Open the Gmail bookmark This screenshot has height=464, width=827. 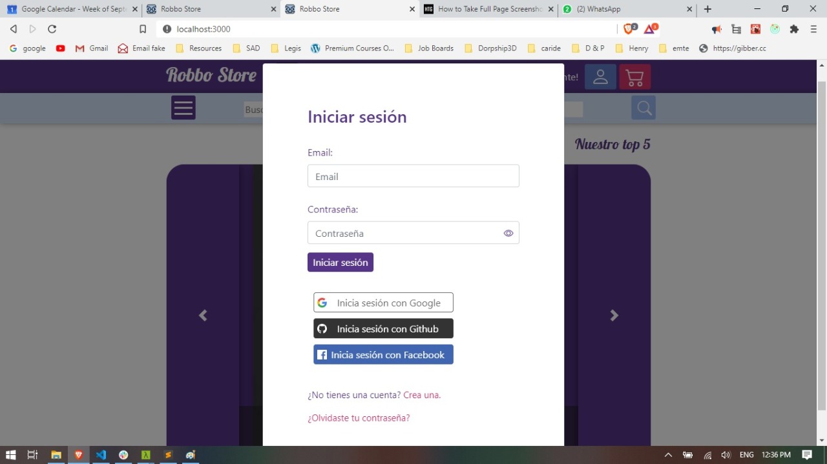92,48
